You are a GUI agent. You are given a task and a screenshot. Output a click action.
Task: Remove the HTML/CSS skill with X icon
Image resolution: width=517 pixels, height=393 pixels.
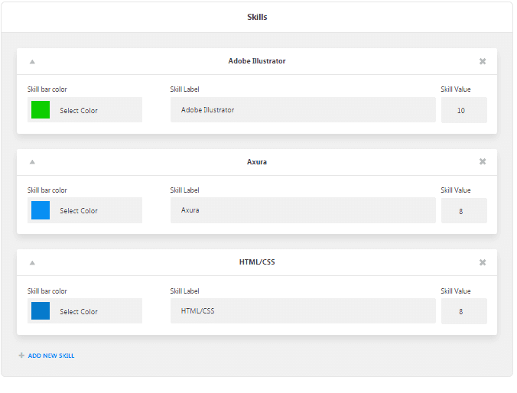pos(483,262)
